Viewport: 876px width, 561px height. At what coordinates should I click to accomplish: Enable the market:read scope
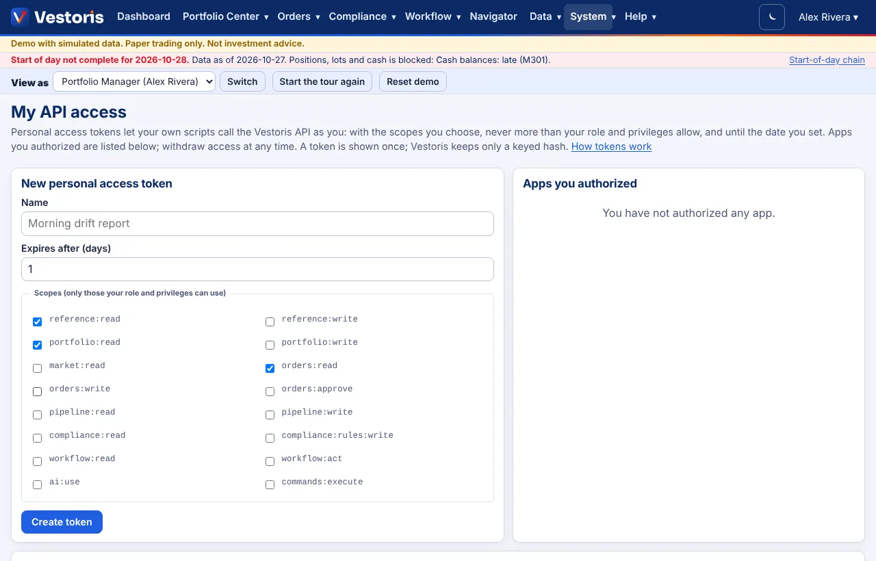pos(37,368)
